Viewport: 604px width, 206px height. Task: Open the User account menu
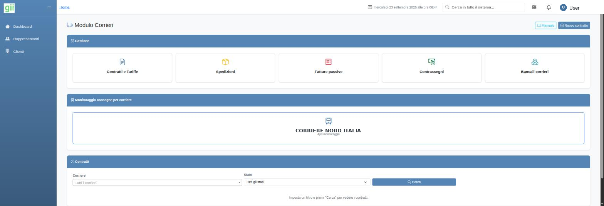pos(570,8)
